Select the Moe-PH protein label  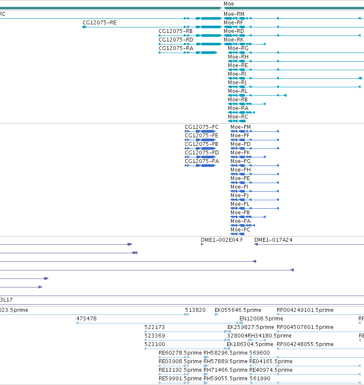point(240,170)
